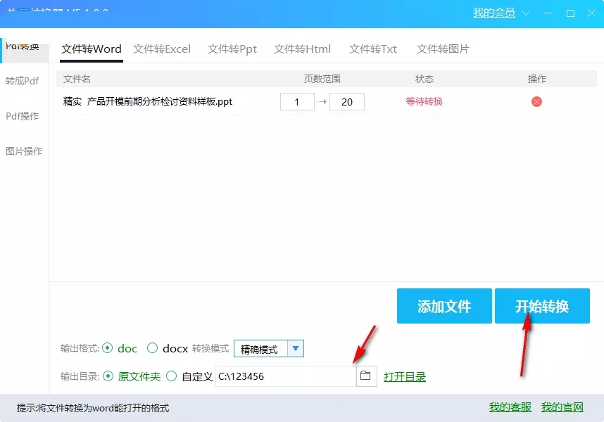The width and height of the screenshot is (604, 422).
Task: Select the docx output format radio button
Action: point(151,348)
